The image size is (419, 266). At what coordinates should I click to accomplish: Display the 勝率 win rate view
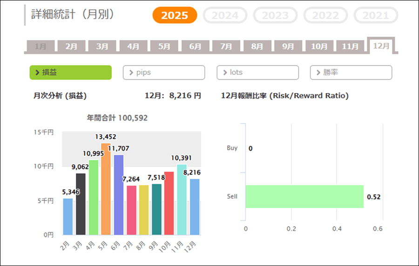[351, 73]
